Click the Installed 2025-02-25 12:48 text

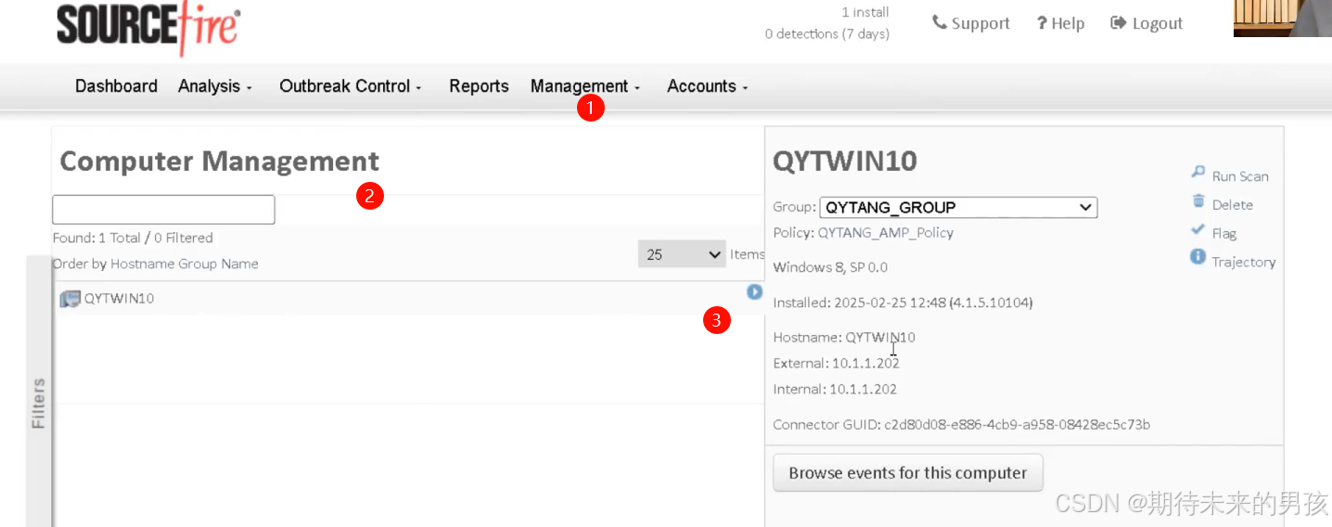(903, 302)
